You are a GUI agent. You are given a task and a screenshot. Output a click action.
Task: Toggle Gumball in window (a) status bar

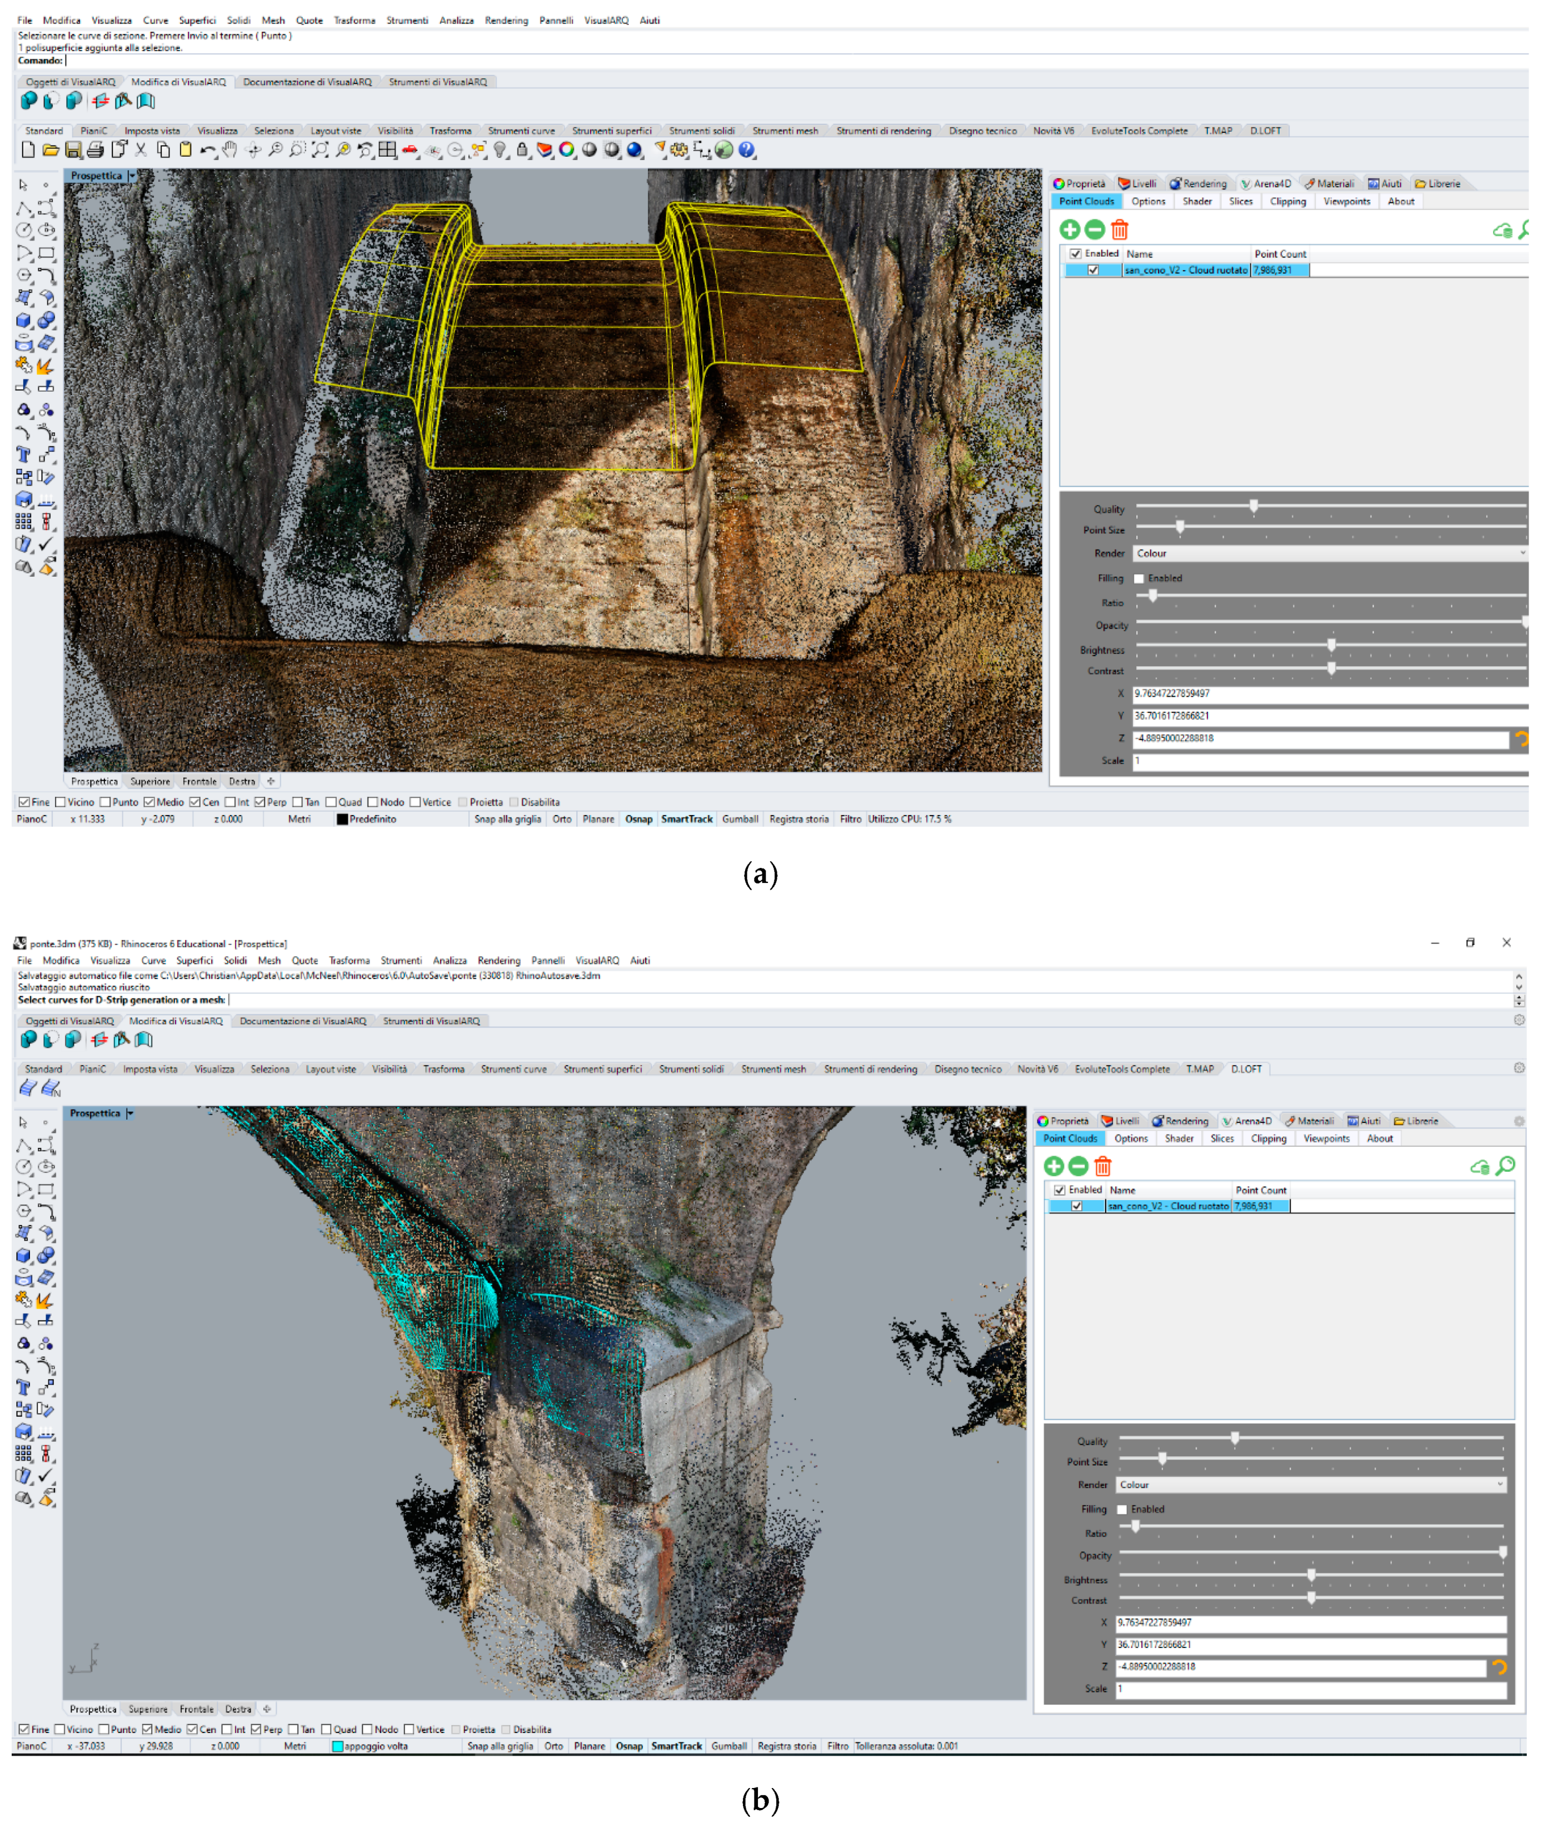tap(740, 820)
